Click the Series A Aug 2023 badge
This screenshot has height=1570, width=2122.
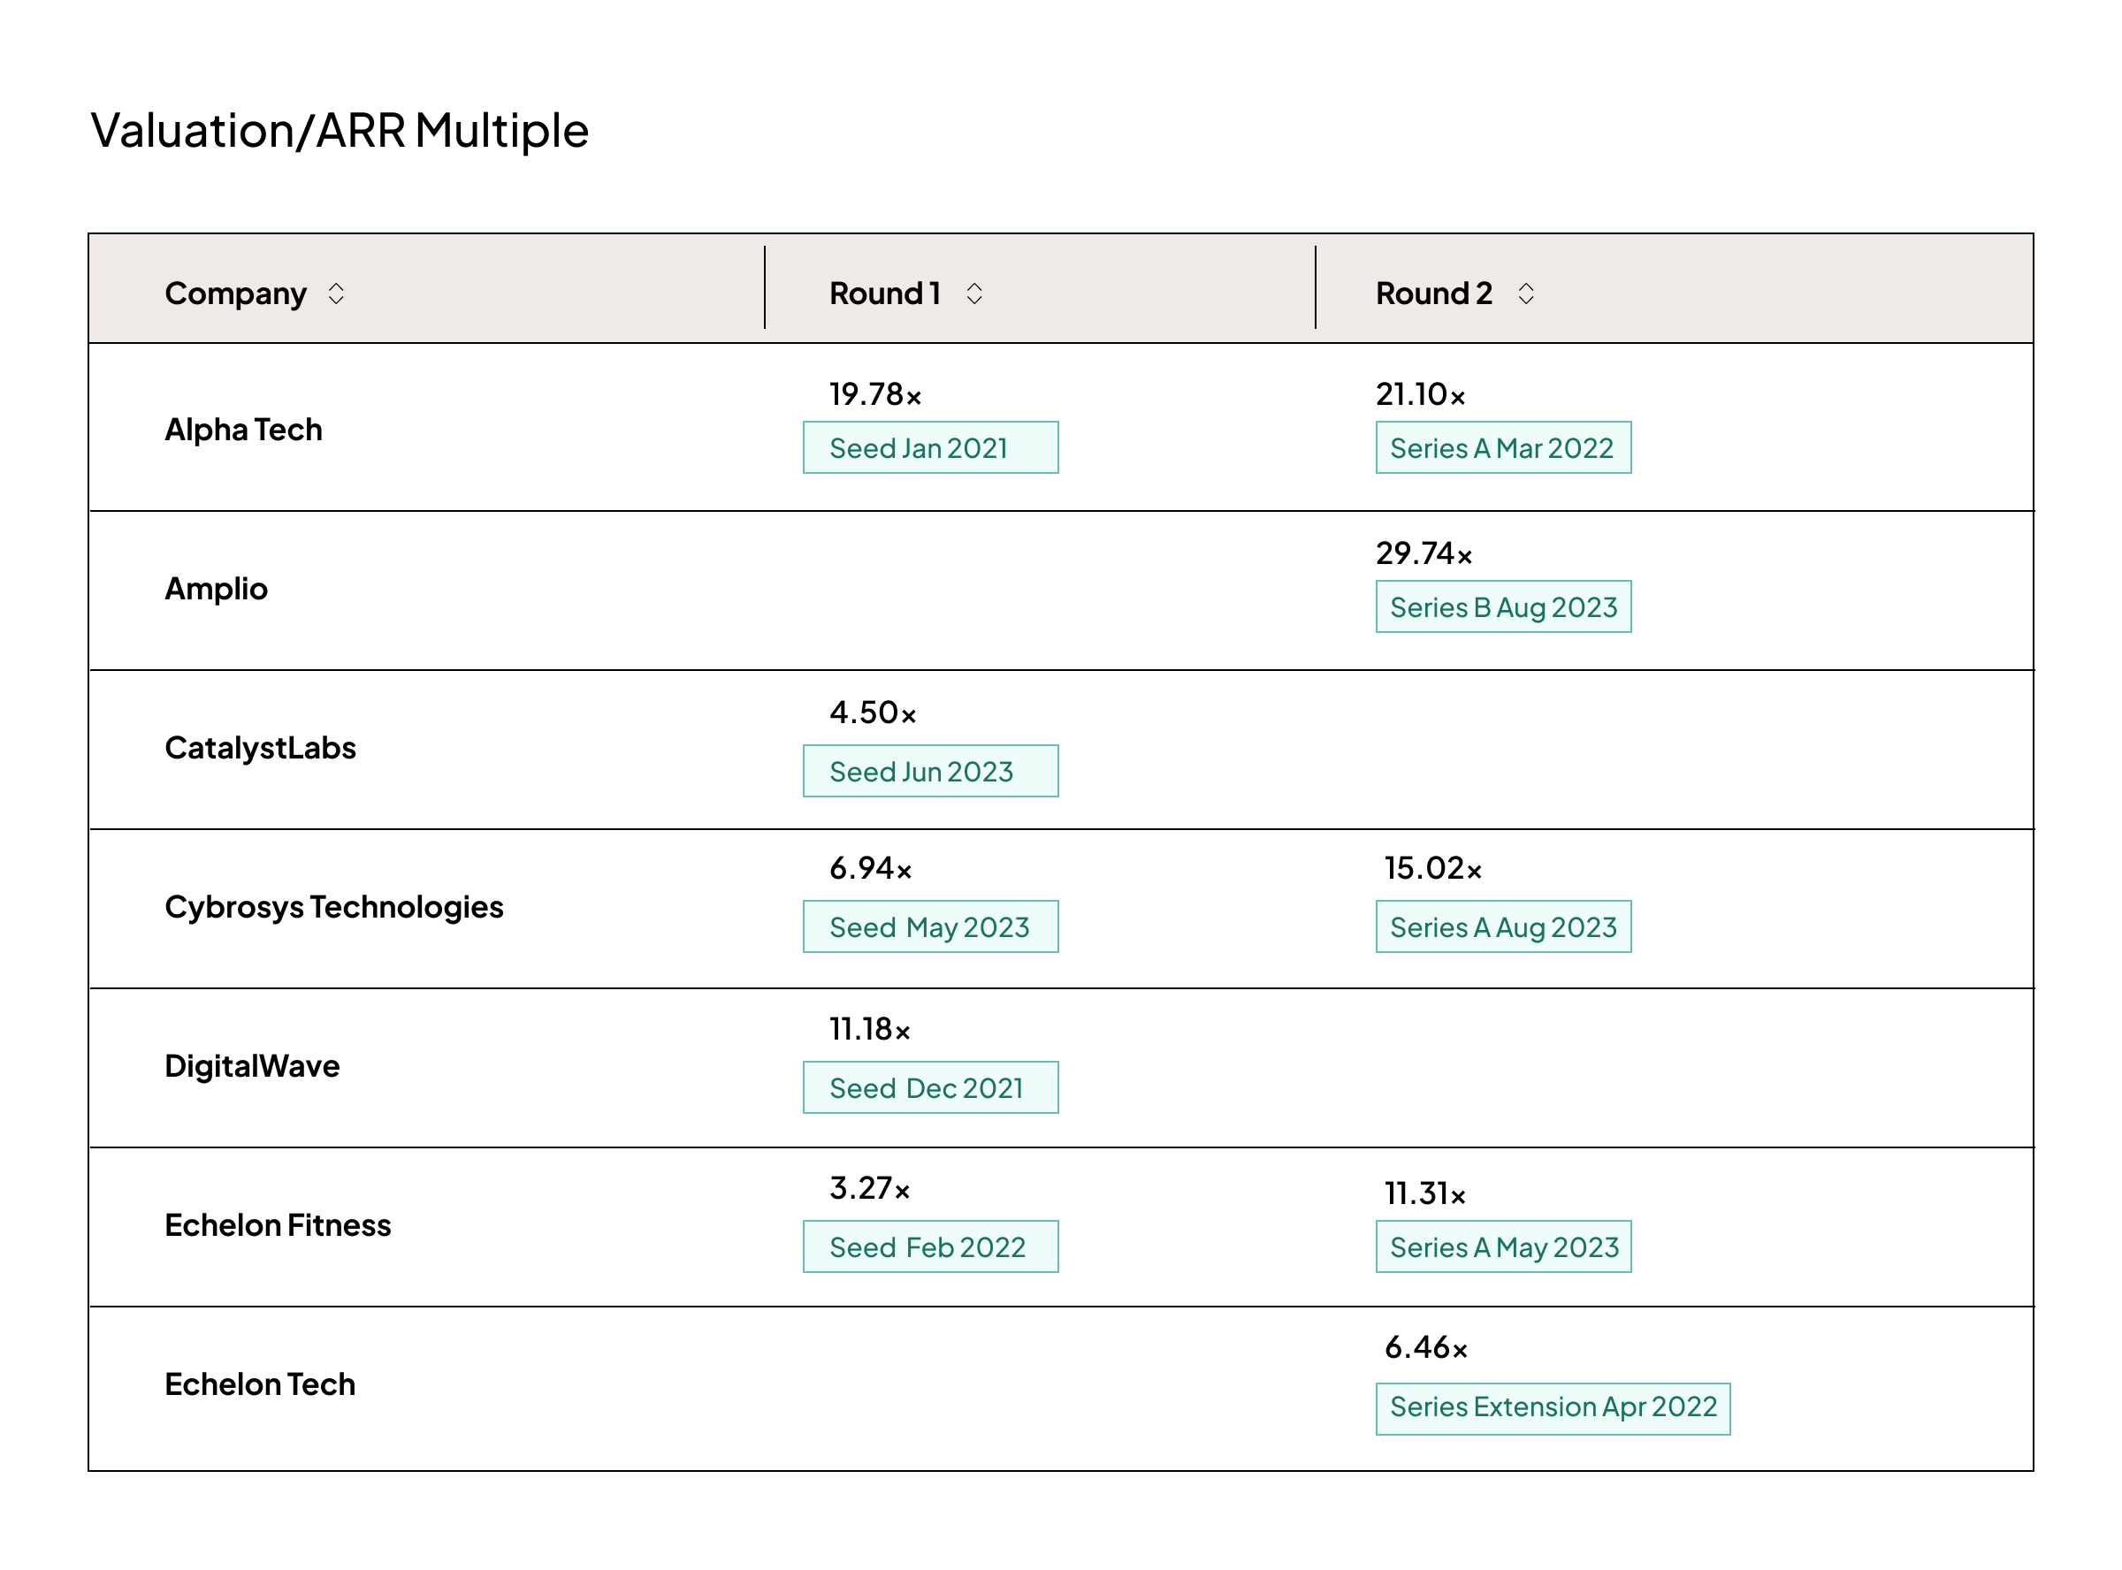tap(1502, 926)
